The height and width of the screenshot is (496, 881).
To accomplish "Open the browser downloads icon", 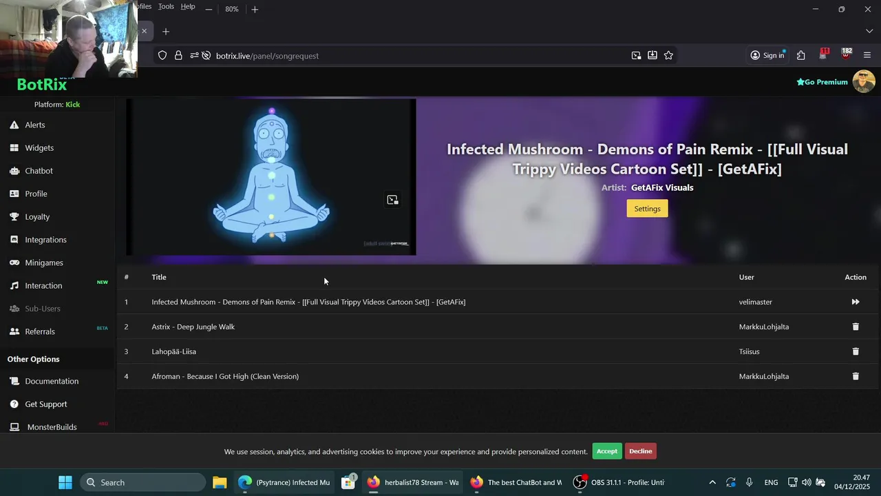I will 652,56.
